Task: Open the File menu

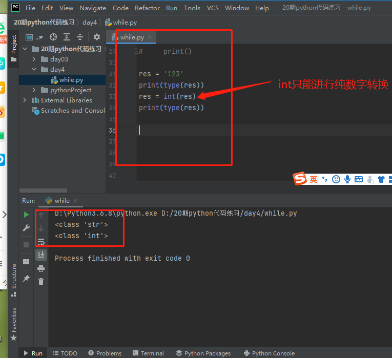Action: click(30, 8)
